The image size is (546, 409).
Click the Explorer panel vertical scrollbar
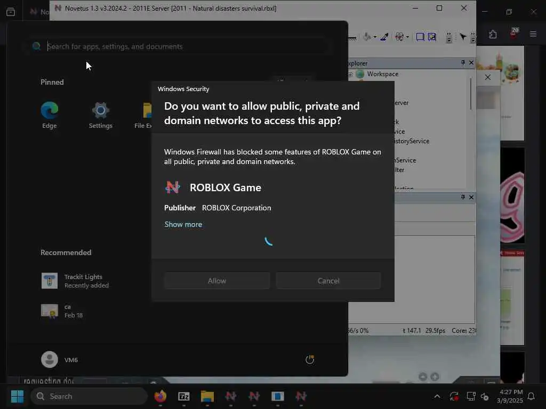tap(471, 94)
